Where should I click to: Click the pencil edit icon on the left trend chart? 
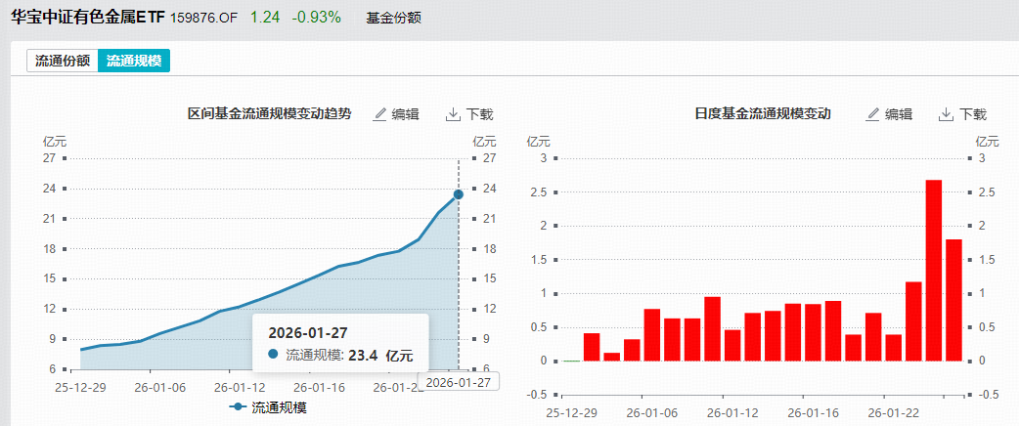[380, 114]
